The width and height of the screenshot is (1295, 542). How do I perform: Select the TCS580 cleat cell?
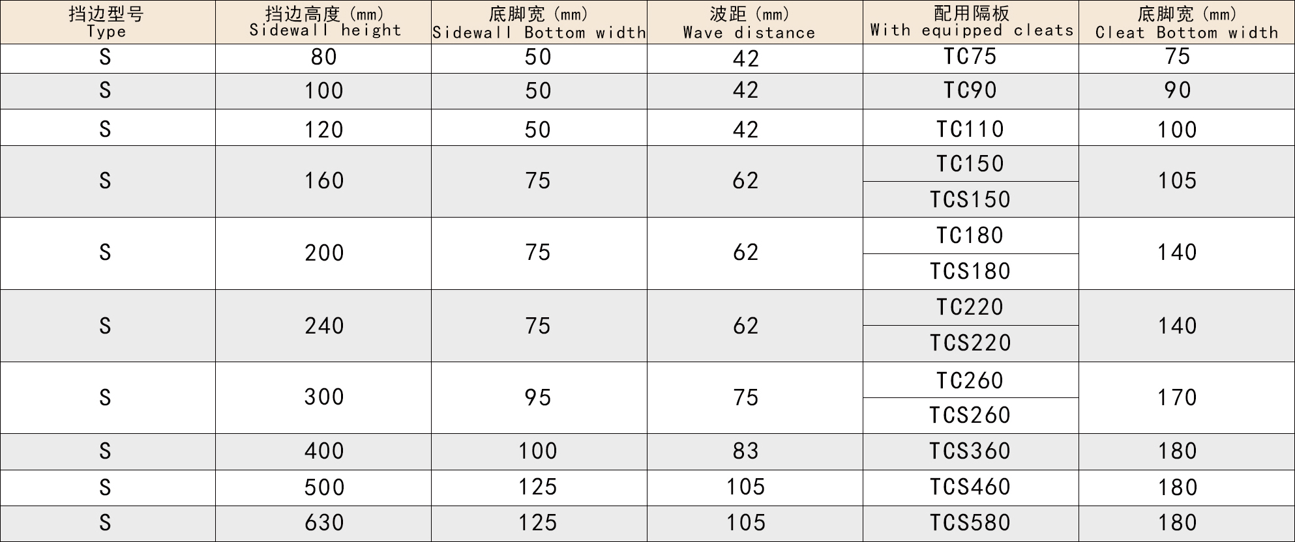click(970, 522)
